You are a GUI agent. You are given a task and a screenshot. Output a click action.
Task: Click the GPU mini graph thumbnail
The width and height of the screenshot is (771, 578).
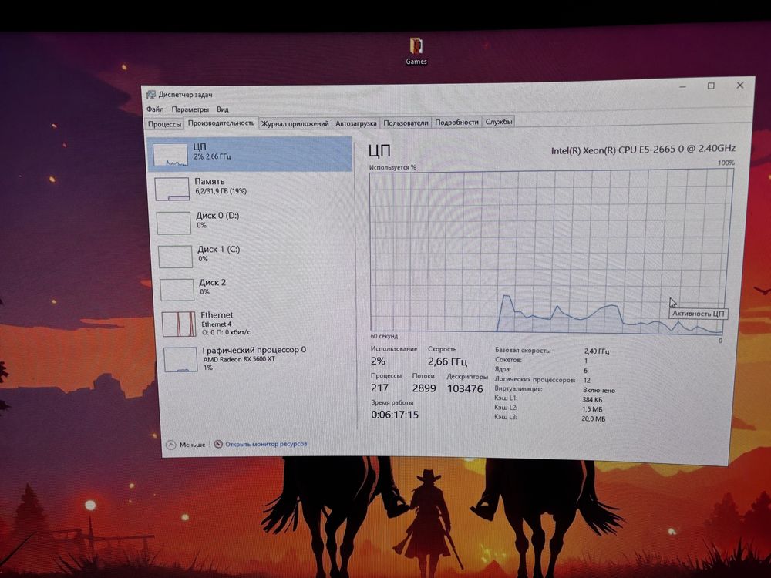pyautogui.click(x=181, y=360)
